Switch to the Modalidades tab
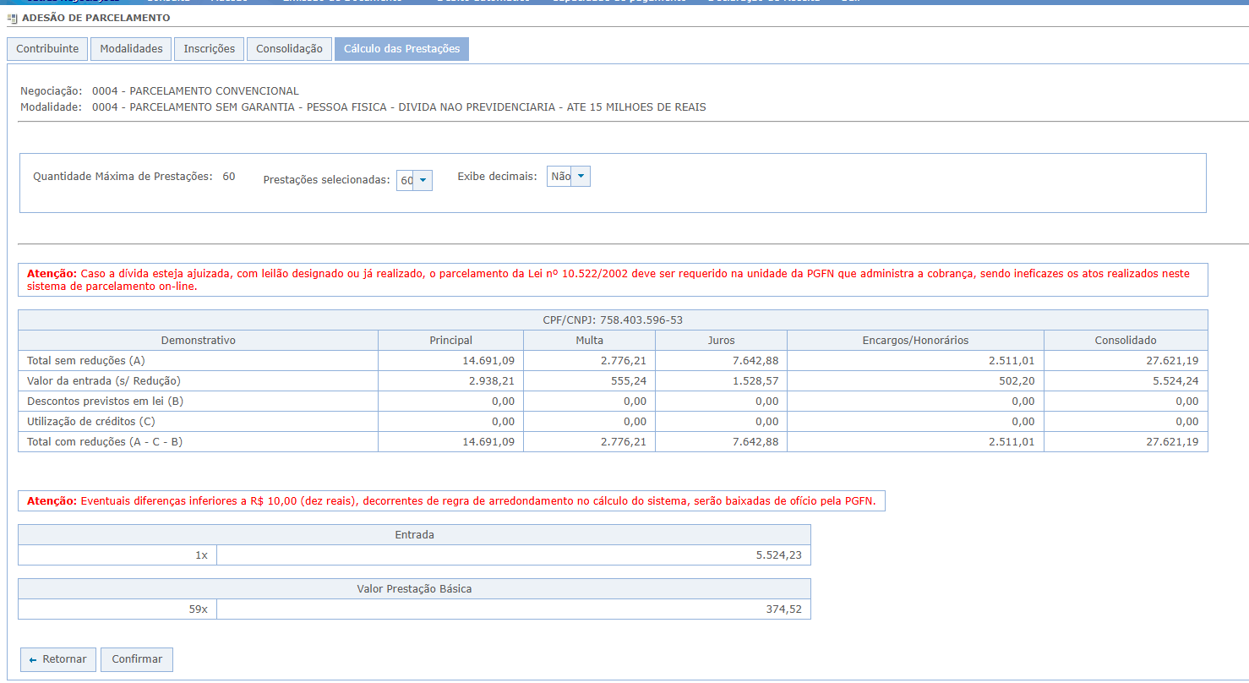Screen dimensions: 1249x683 131,49
